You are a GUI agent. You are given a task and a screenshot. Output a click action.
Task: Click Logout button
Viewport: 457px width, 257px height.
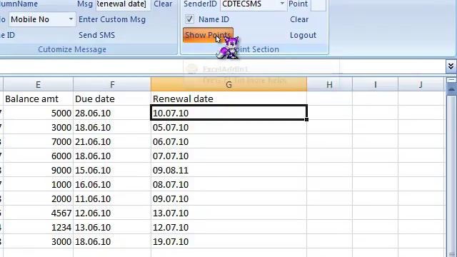tap(303, 35)
